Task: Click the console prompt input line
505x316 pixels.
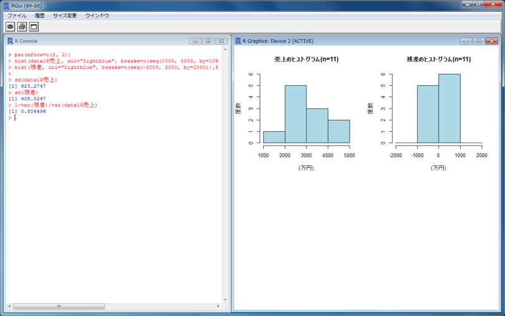Action: tap(114, 118)
